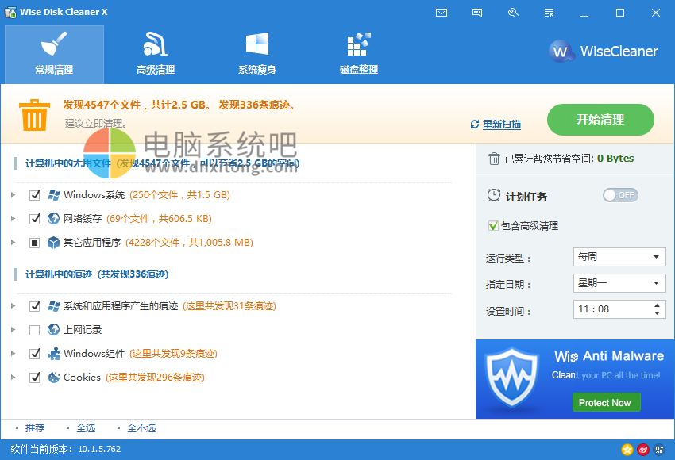Uncheck the Cookies checkbox

coord(34,378)
